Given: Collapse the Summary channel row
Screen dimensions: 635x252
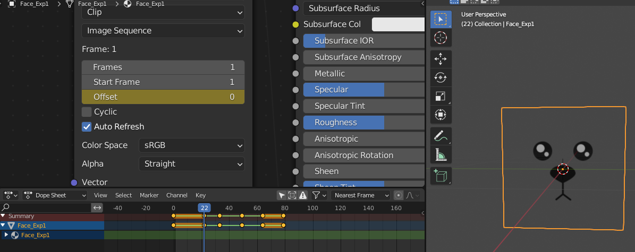Looking at the screenshot, I should point(3,216).
